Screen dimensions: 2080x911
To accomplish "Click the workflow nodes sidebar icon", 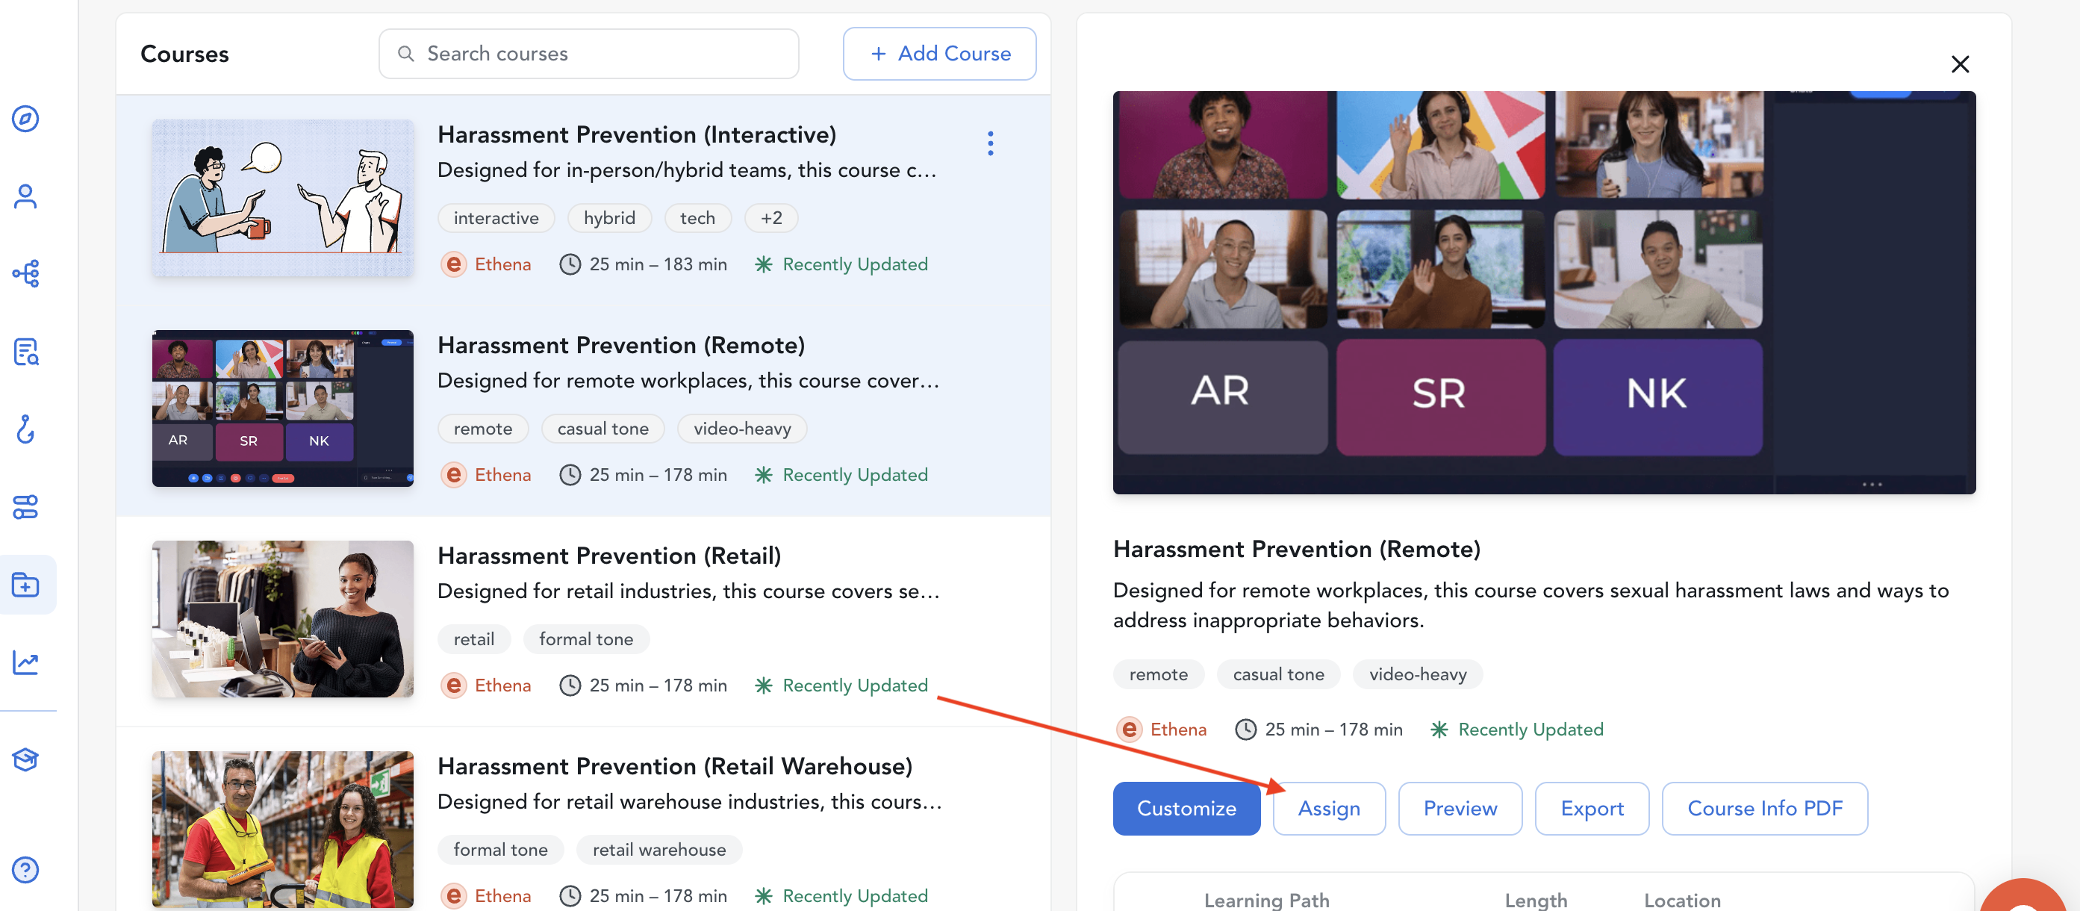I will pyautogui.click(x=26, y=274).
